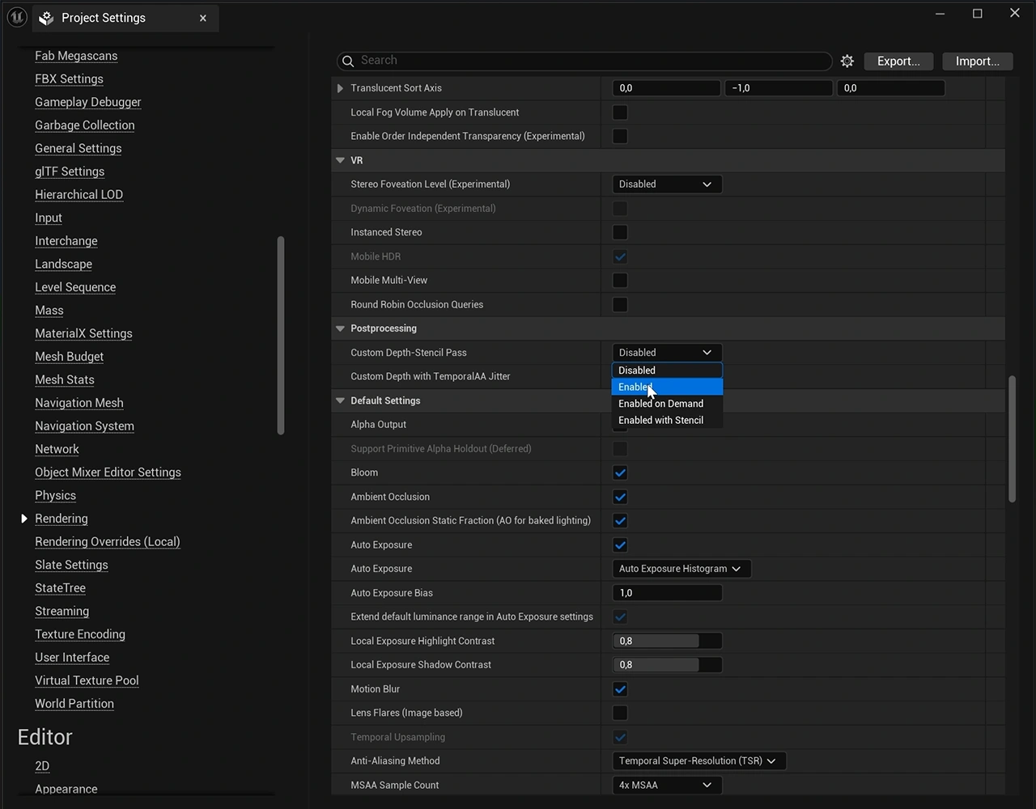The width and height of the screenshot is (1036, 809).
Task: Open the settings gear next to search
Action: tap(847, 61)
